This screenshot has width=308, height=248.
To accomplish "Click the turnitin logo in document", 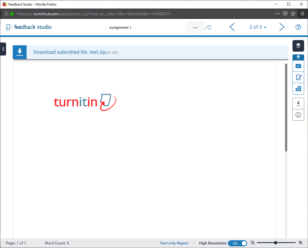I will click(85, 102).
